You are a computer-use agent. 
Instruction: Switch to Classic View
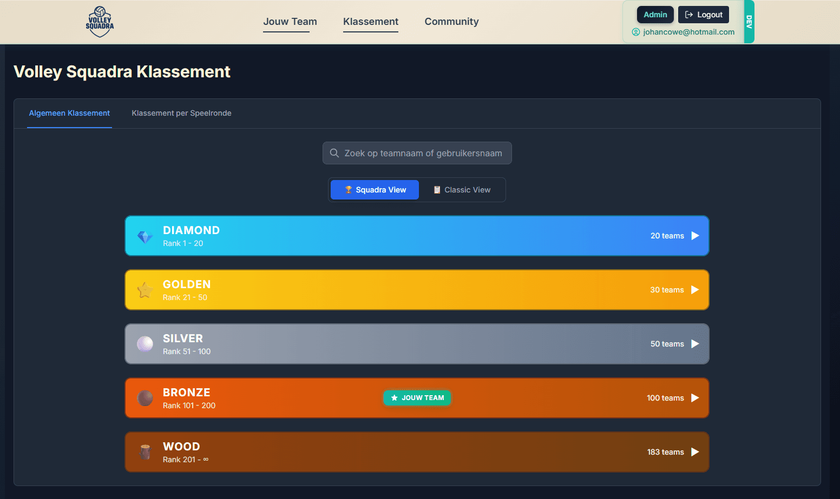[x=462, y=190]
